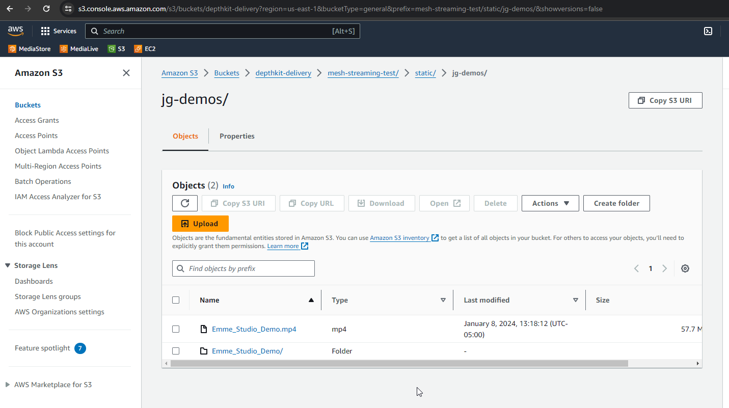Click the browser back arrow

10,9
